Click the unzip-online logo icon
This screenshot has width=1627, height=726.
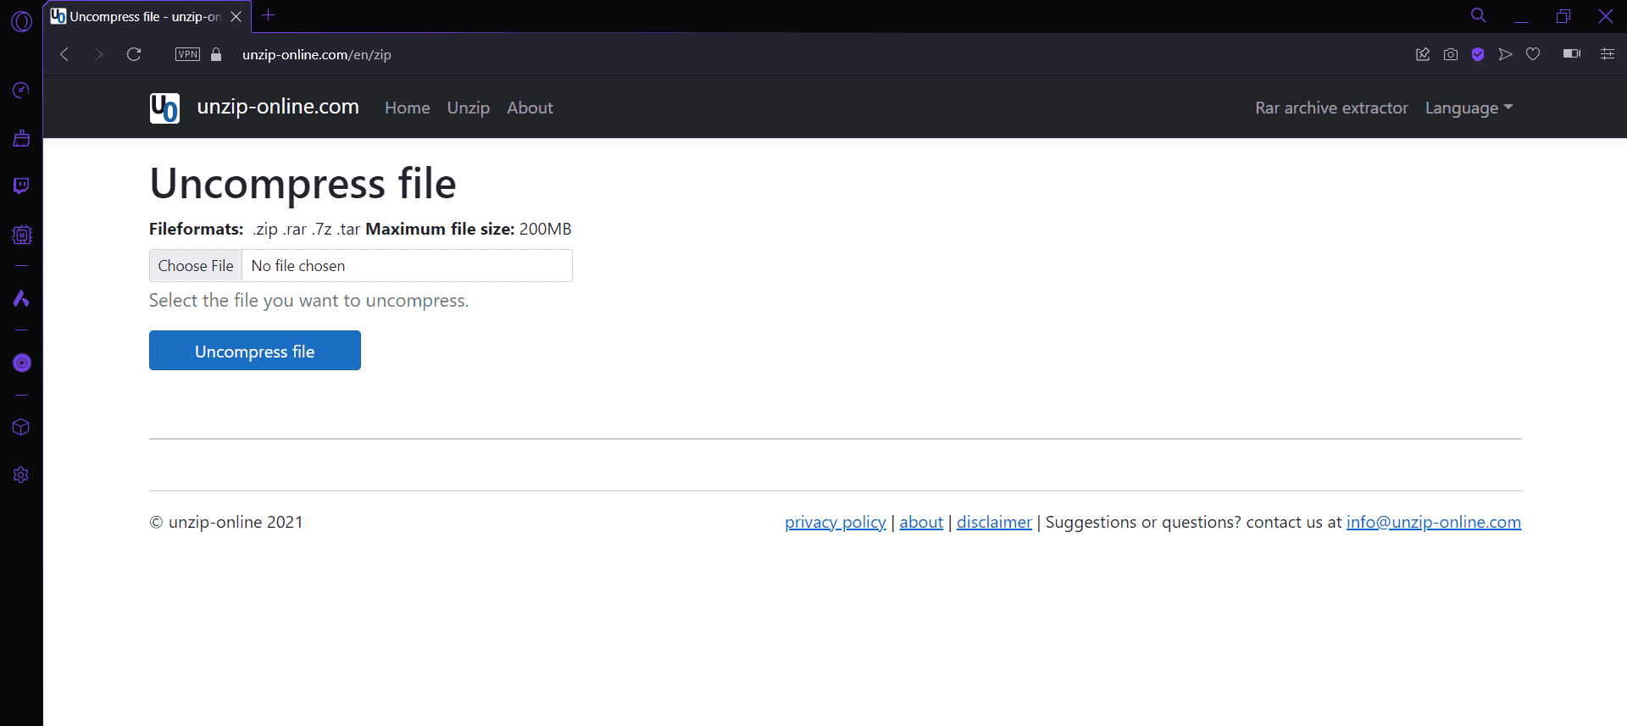(164, 108)
